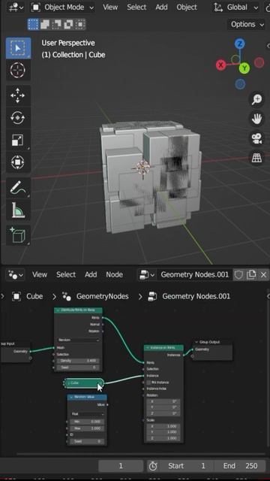Activate the 3D Cursor tool
The image size is (270, 481).
pos(18,70)
